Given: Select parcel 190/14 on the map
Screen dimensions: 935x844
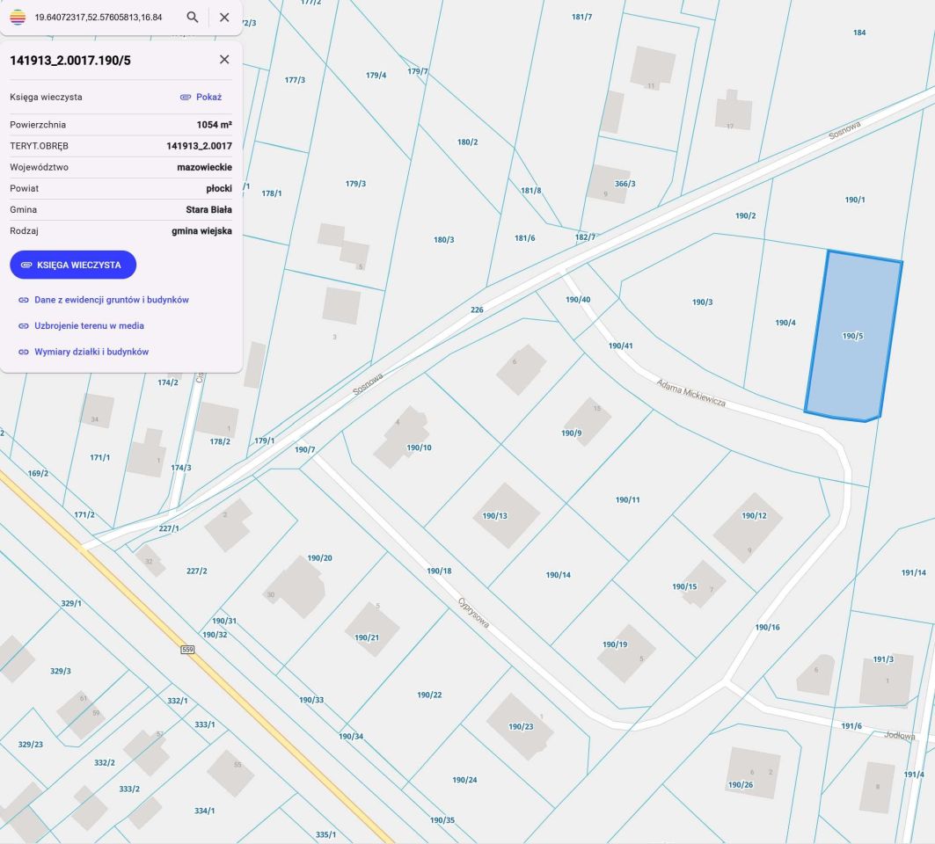Looking at the screenshot, I should [x=559, y=575].
